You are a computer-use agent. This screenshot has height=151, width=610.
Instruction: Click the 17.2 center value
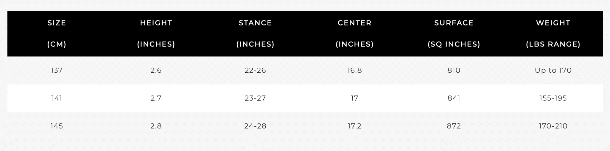pos(354,126)
